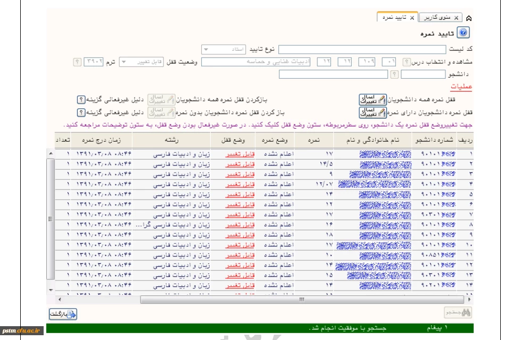Click into the کد لیست input field

(369, 49)
